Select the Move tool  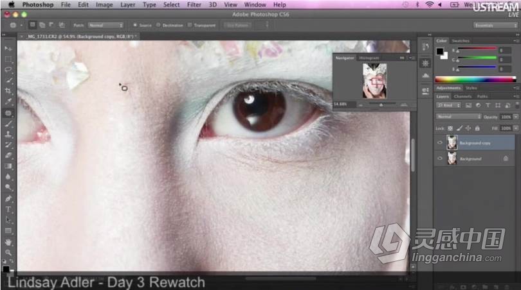coord(8,48)
